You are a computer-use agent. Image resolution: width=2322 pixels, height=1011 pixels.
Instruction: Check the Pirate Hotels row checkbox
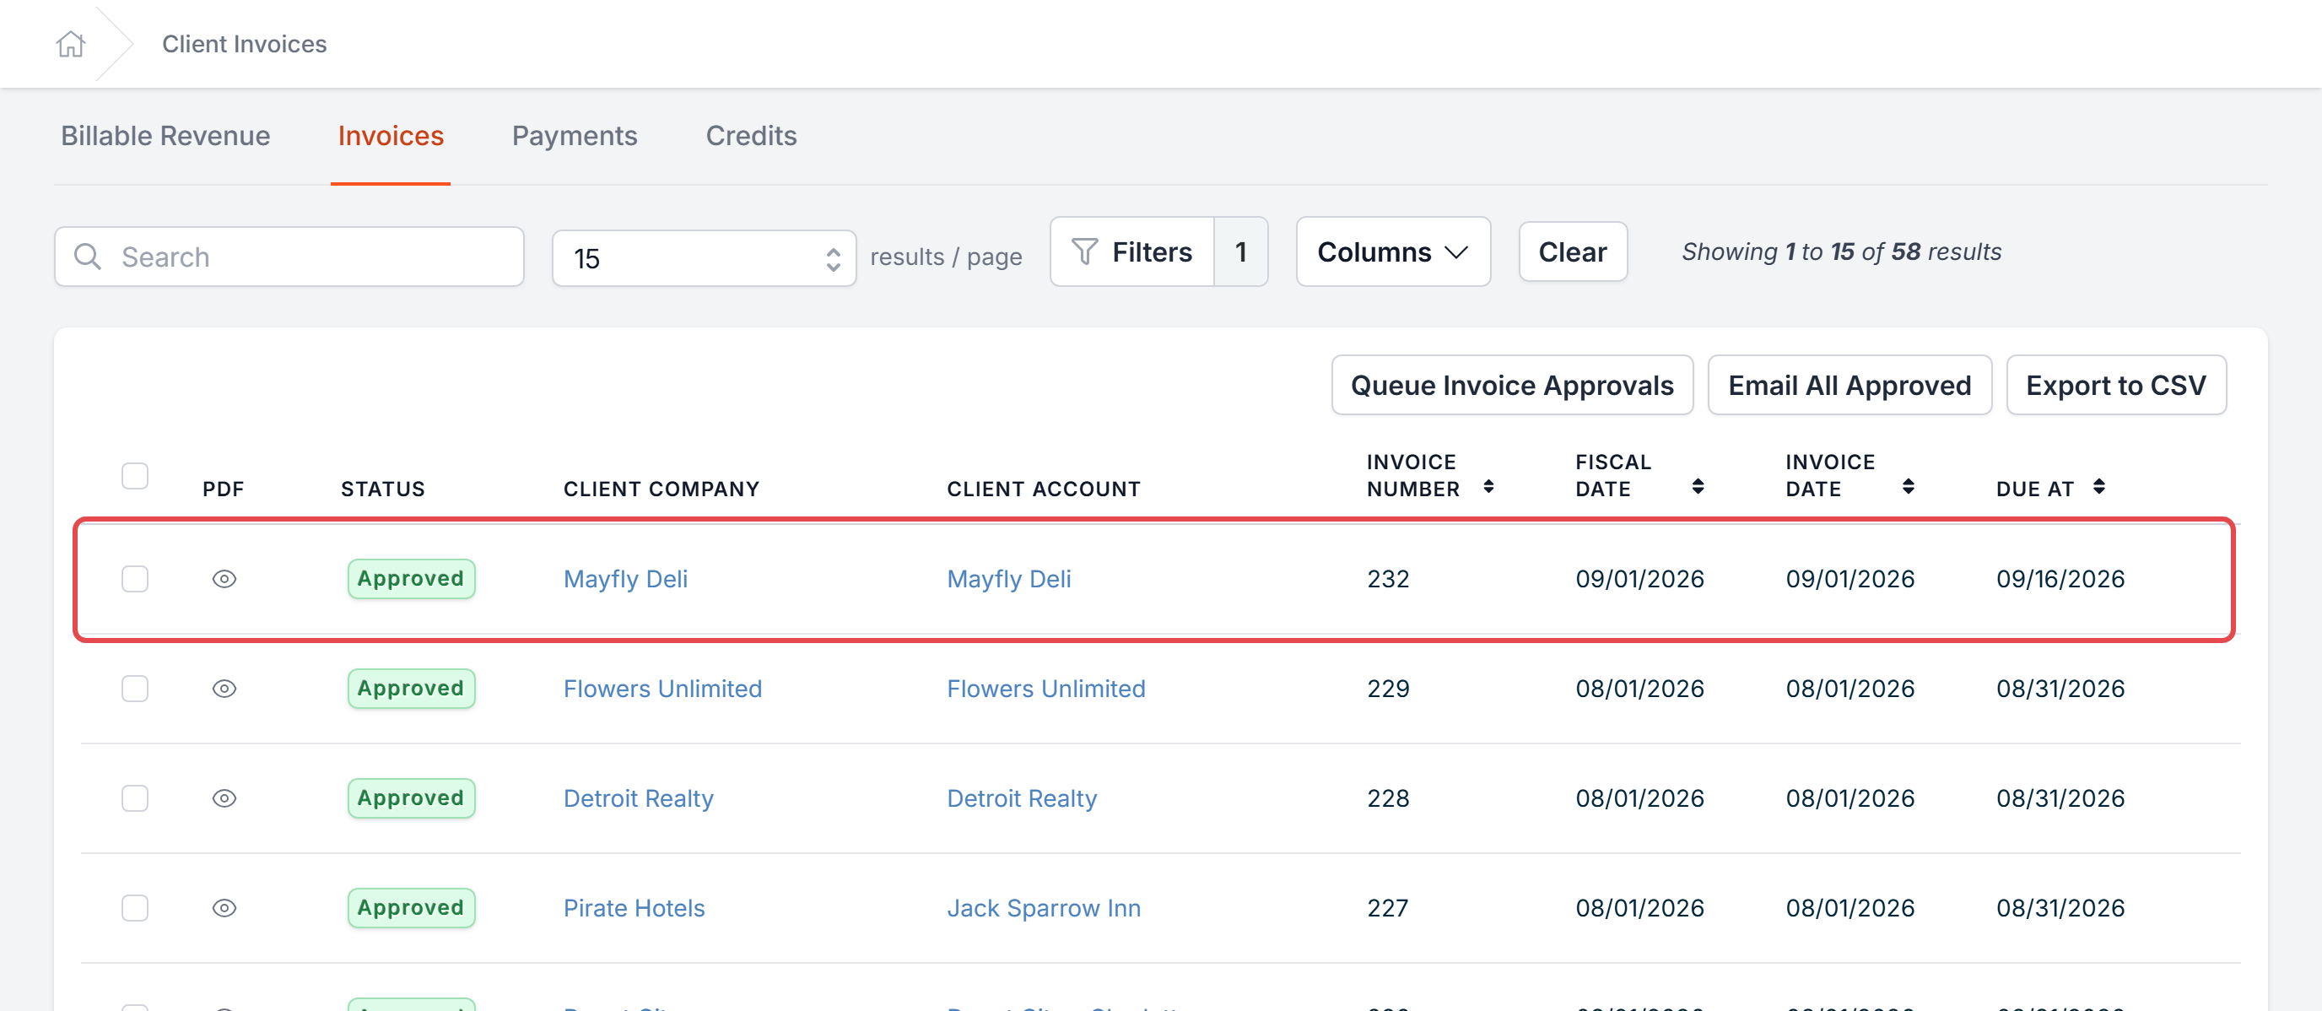(135, 908)
